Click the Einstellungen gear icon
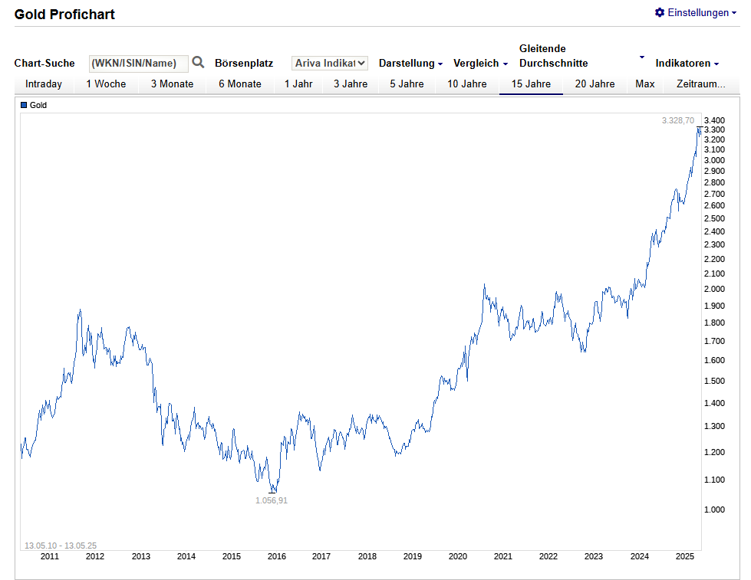This screenshot has width=751, height=580. click(660, 13)
